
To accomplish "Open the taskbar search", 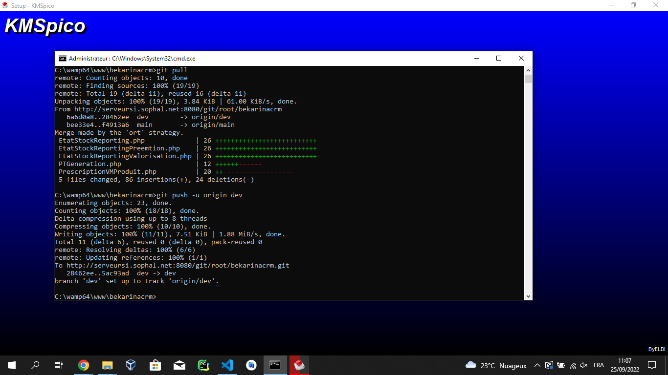I will 35,365.
